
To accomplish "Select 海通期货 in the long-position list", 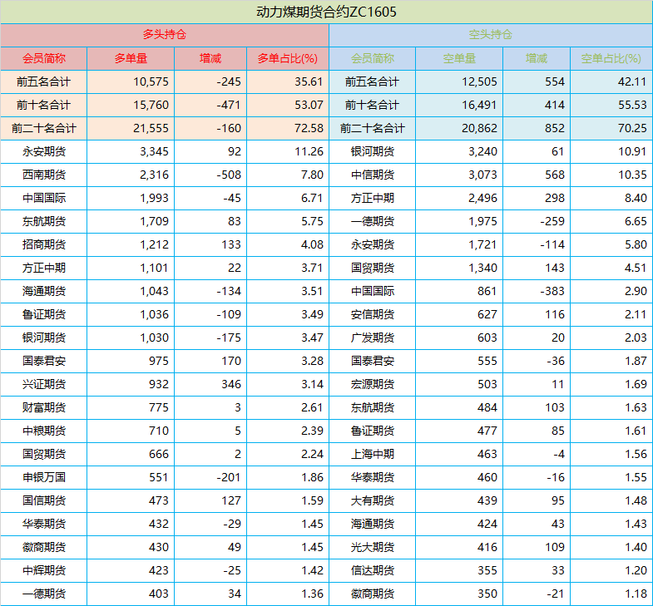I will (x=44, y=291).
